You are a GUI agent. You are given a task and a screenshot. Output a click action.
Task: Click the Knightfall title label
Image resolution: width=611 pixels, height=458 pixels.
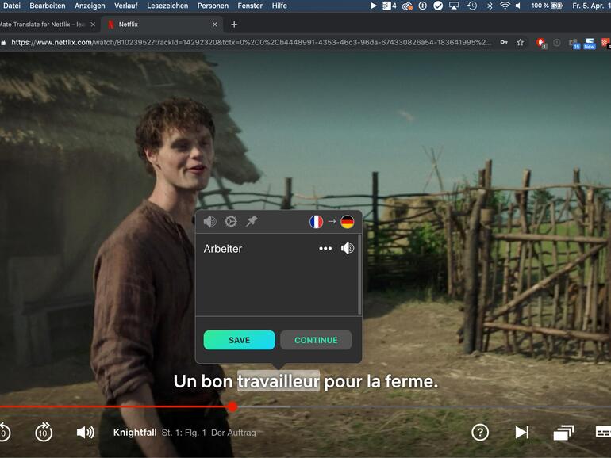click(x=135, y=433)
